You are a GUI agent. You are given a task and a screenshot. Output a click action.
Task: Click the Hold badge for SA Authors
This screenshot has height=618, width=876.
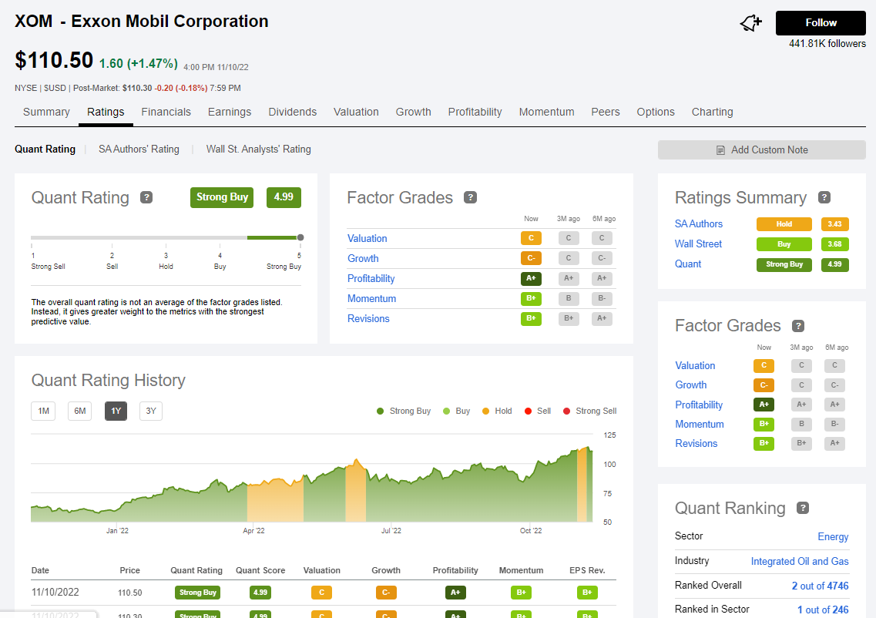(784, 224)
